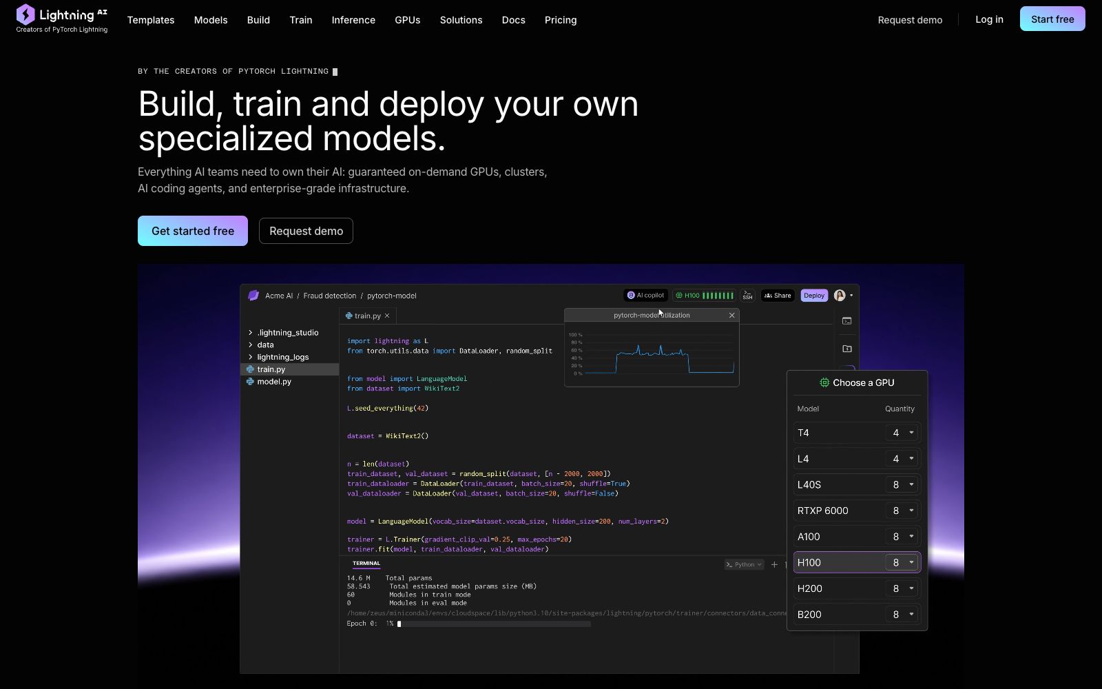The height and width of the screenshot is (689, 1102).
Task: Click the studio logo next to Acme AI
Action: [x=253, y=296]
